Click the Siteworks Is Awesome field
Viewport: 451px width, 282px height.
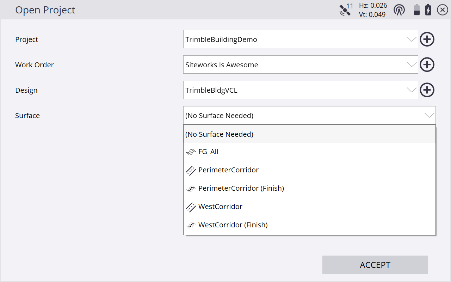(301, 65)
